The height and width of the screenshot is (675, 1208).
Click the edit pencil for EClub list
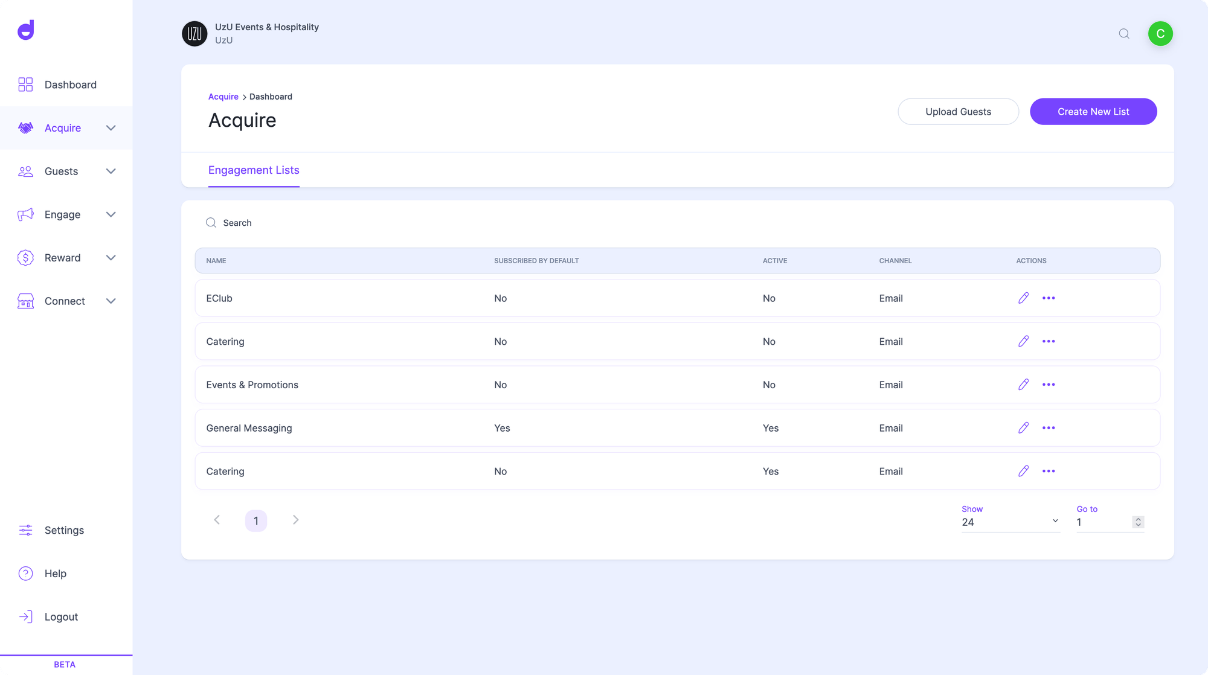pos(1023,298)
